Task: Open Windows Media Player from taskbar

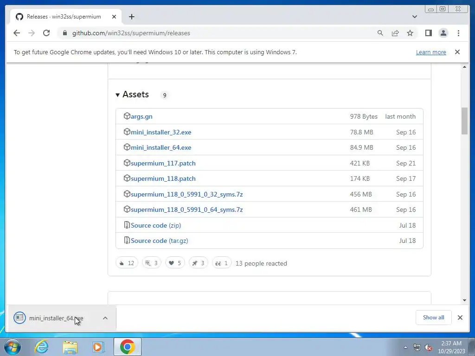Action: coord(98,347)
